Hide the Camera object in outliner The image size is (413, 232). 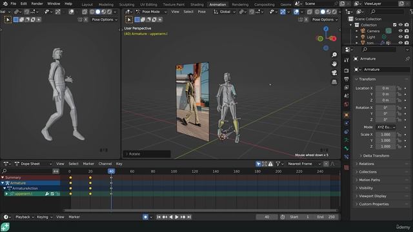[400, 31]
